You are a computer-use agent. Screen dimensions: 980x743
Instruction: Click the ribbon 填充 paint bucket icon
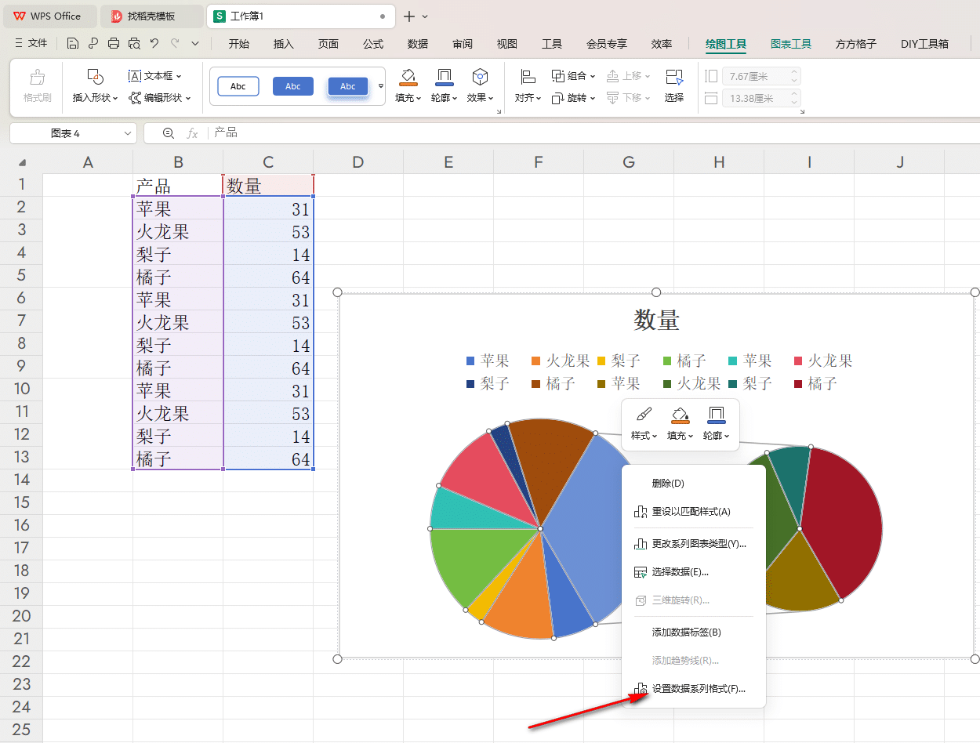(x=408, y=77)
